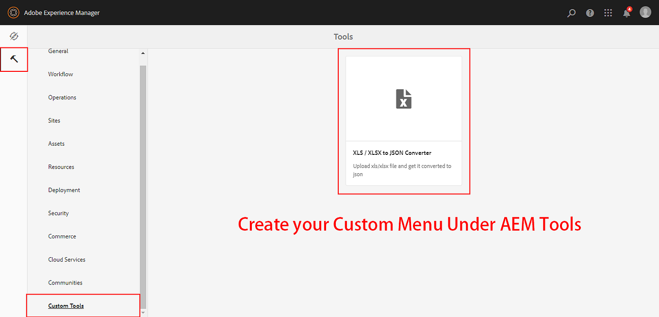Click the XLS file icon on the card
The height and width of the screenshot is (317, 659).
pyautogui.click(x=403, y=98)
